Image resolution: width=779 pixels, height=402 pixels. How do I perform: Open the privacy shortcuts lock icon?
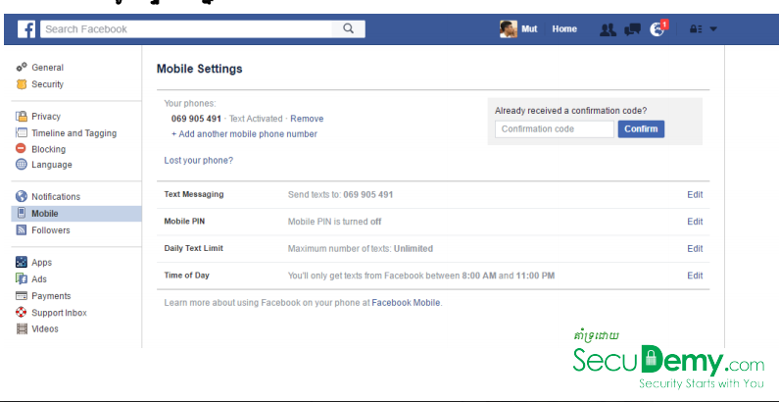point(695,29)
